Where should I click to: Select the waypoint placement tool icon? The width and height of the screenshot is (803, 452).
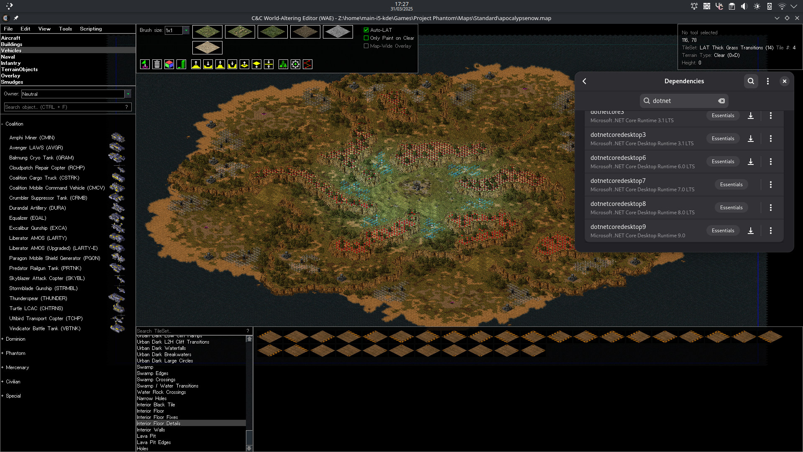pyautogui.click(x=145, y=64)
